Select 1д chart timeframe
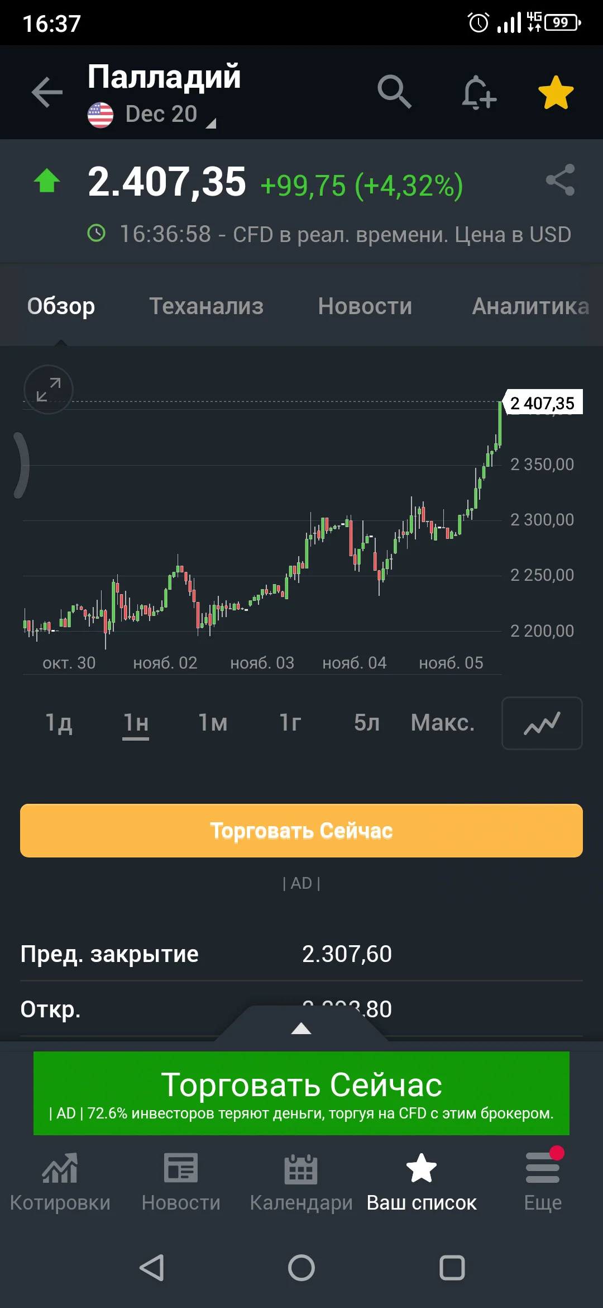 click(x=59, y=723)
